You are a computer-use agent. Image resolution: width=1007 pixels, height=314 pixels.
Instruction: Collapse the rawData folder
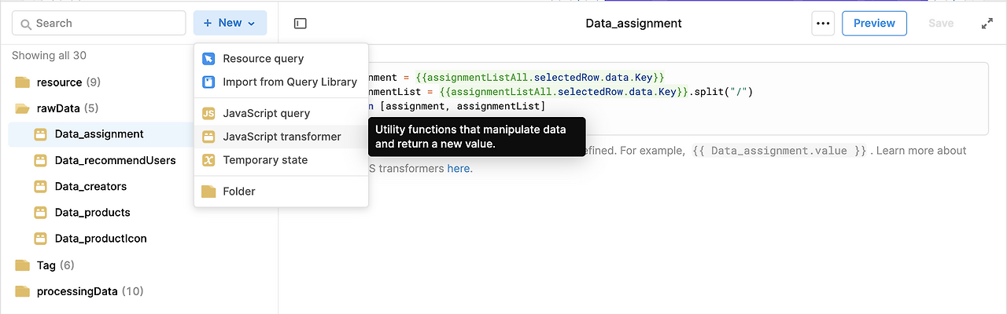point(56,108)
